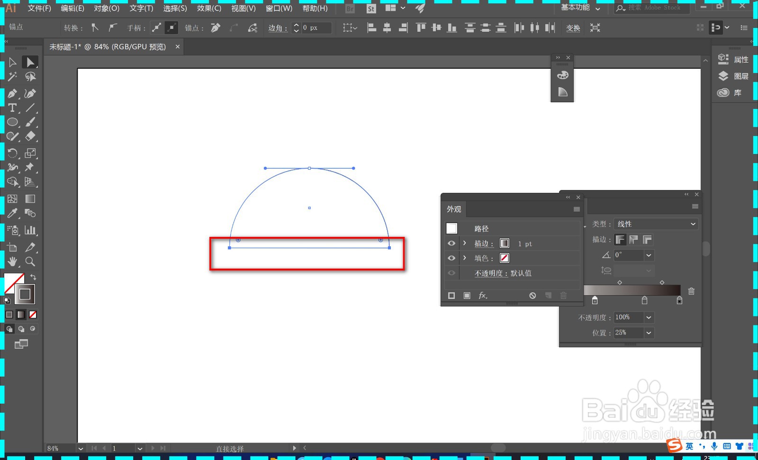This screenshot has height=460, width=758.
Task: Select the Paintbrush tool
Action: (x=30, y=122)
